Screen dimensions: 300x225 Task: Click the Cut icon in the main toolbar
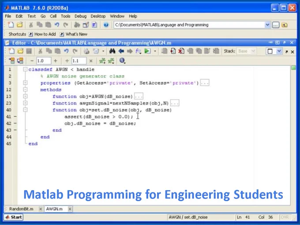click(x=31, y=25)
